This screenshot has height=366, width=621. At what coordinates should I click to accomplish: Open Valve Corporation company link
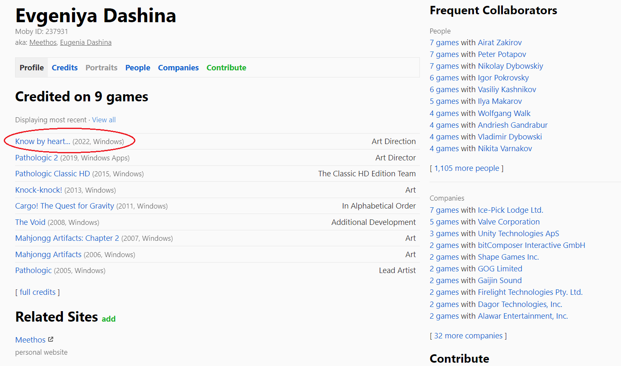point(509,222)
